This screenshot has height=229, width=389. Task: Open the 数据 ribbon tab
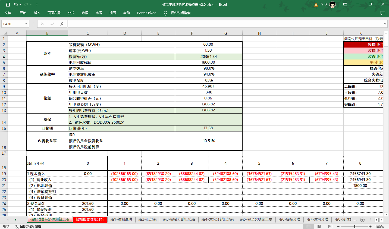(85, 13)
